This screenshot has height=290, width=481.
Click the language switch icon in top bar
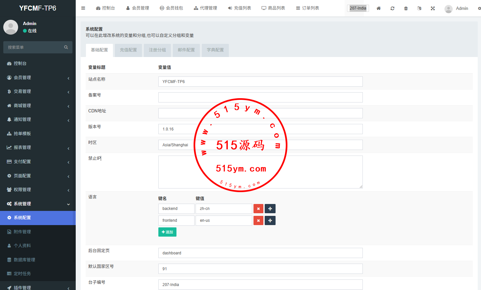click(419, 8)
